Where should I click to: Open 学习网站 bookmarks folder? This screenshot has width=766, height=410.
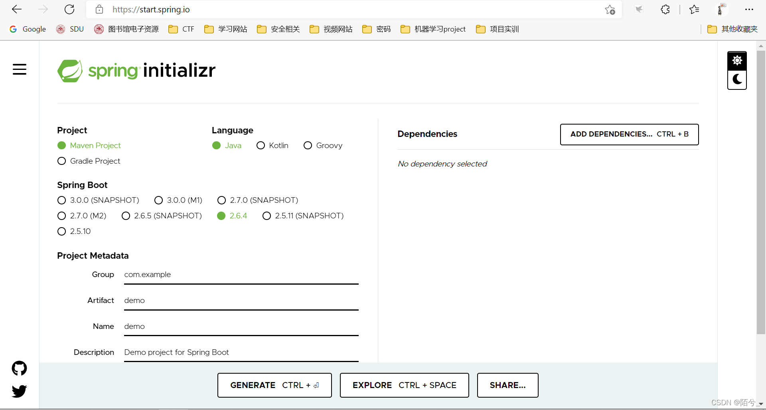[x=225, y=29]
